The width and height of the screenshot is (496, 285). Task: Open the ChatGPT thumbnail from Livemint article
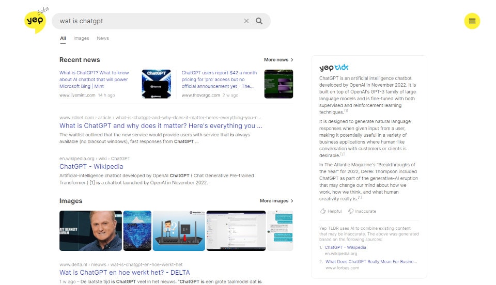point(156,84)
